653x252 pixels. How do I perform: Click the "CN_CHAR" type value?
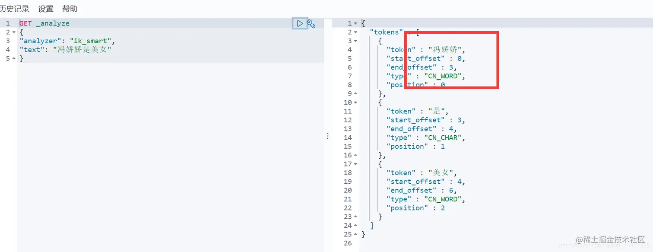(443, 137)
